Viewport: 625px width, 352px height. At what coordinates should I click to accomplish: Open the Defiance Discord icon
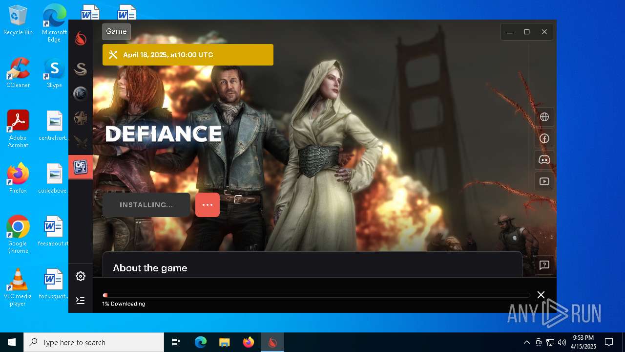pyautogui.click(x=544, y=160)
